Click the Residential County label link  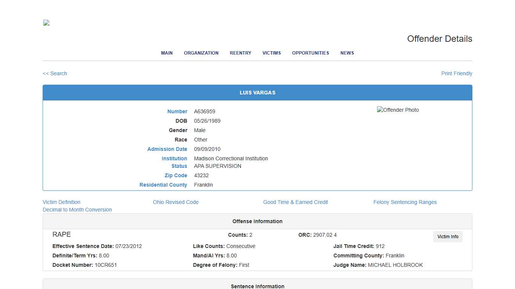pos(163,185)
